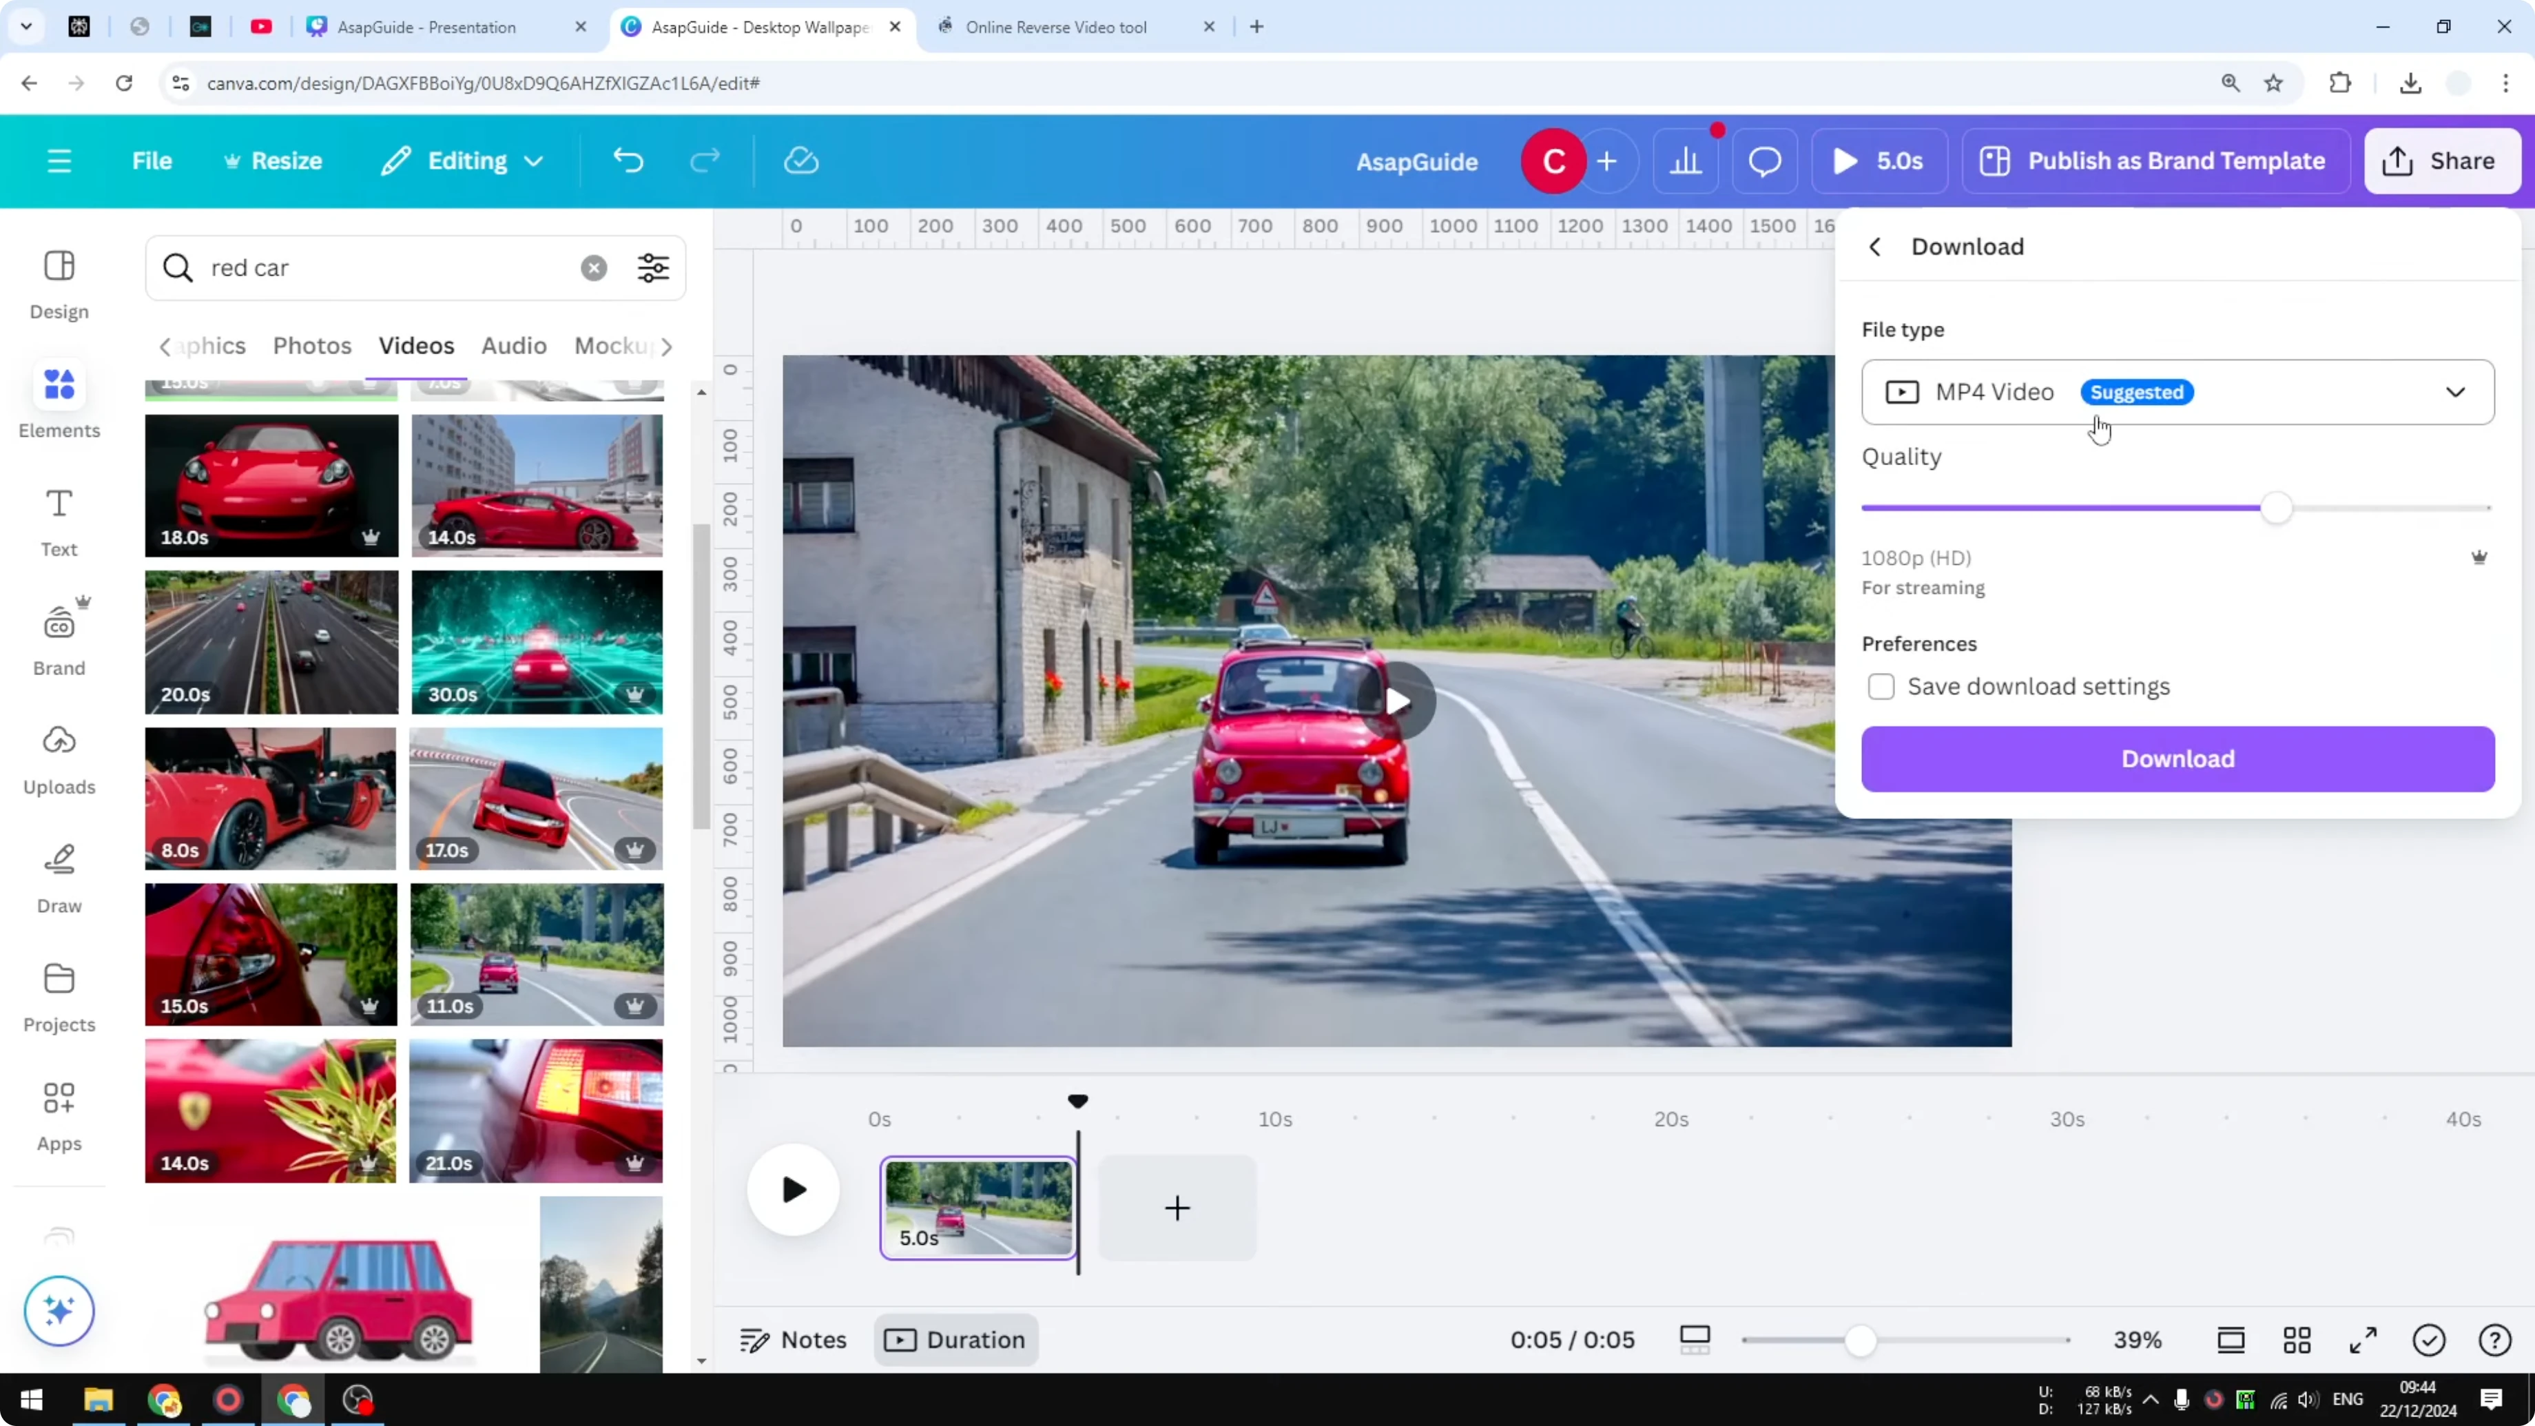This screenshot has height=1426, width=2535.
Task: Select the 18.0s red sports car video
Action: click(x=271, y=484)
